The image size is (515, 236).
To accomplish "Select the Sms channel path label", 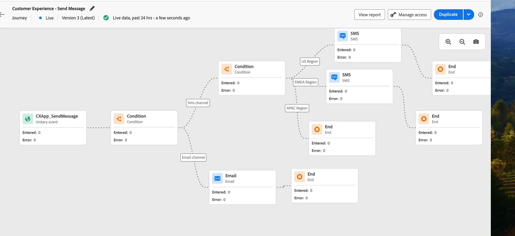I will pos(198,103).
